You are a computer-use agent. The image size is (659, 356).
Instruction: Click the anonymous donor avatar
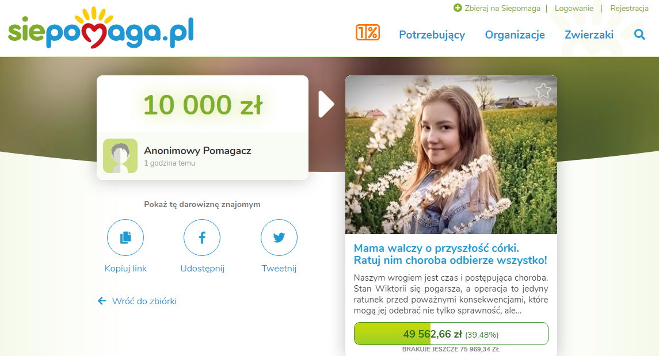(x=120, y=156)
